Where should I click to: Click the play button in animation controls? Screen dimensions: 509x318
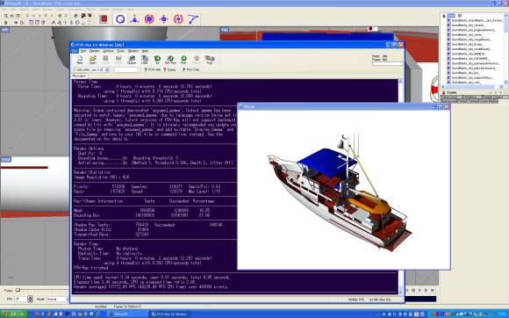[419, 290]
